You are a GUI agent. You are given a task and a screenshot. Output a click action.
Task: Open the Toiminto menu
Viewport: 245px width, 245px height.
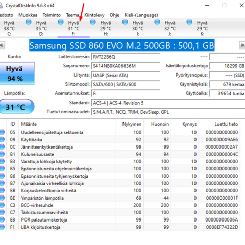tap(52, 15)
